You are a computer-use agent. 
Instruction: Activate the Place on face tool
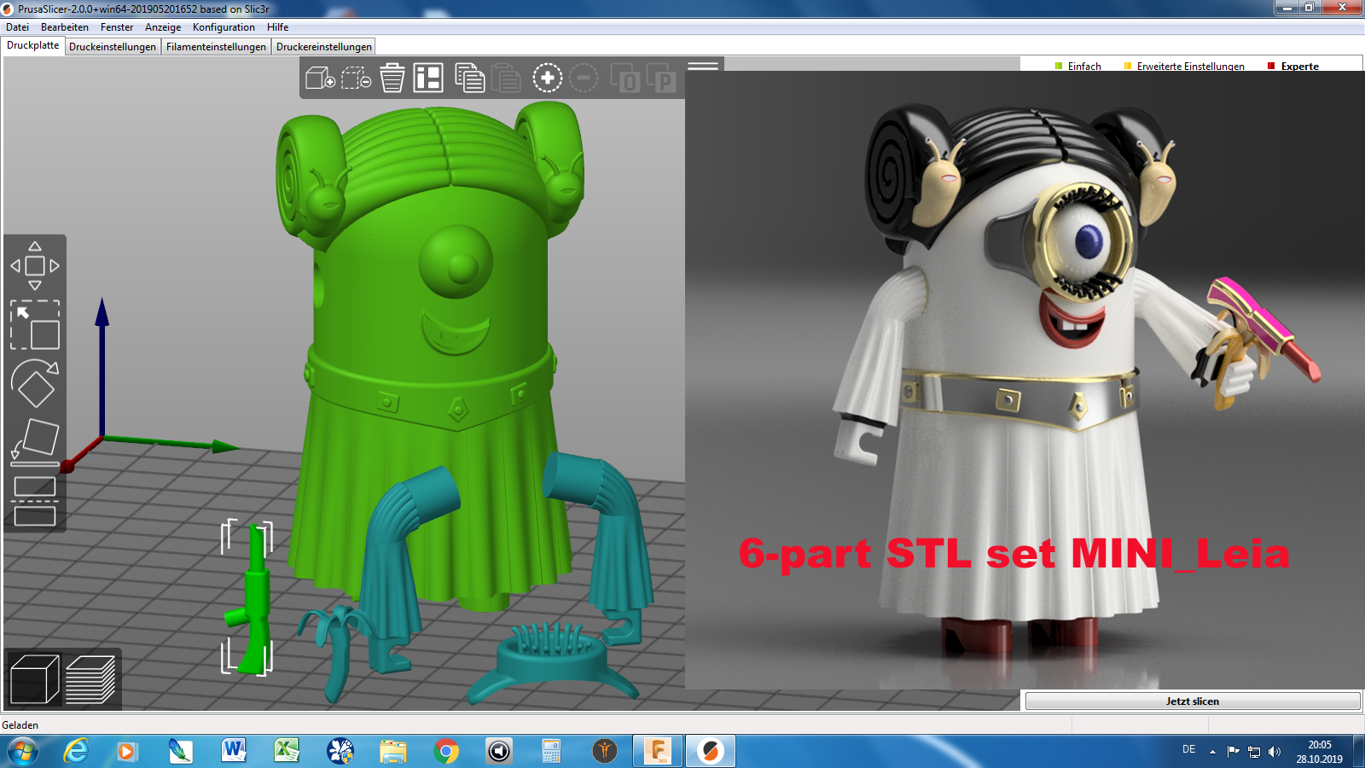35,442
